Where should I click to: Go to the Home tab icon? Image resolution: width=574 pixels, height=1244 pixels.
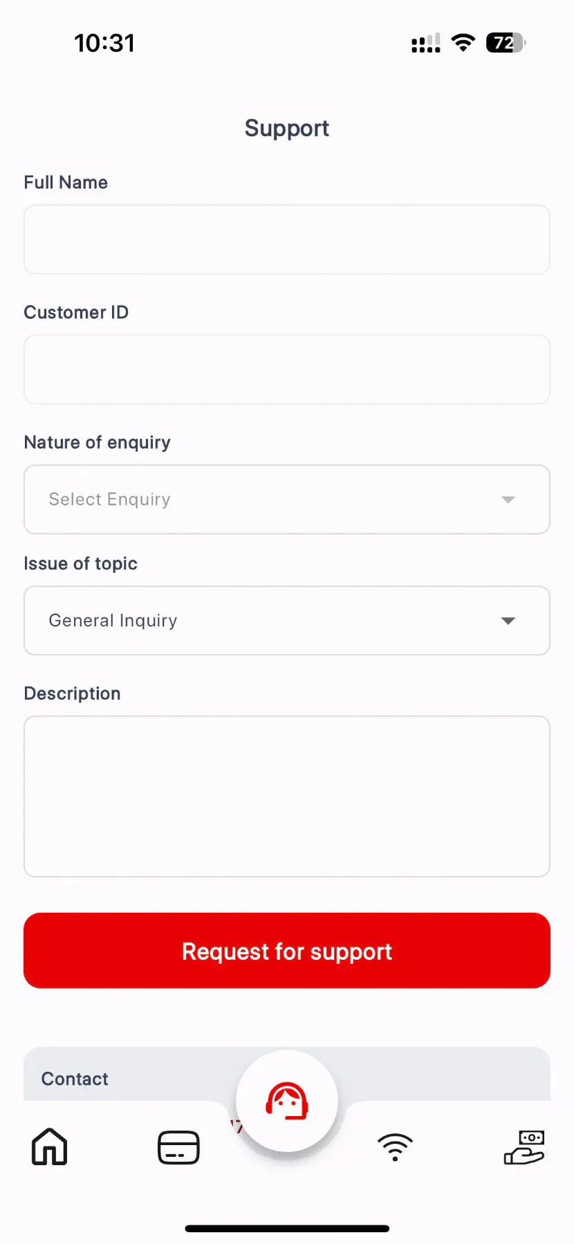[x=50, y=1146]
